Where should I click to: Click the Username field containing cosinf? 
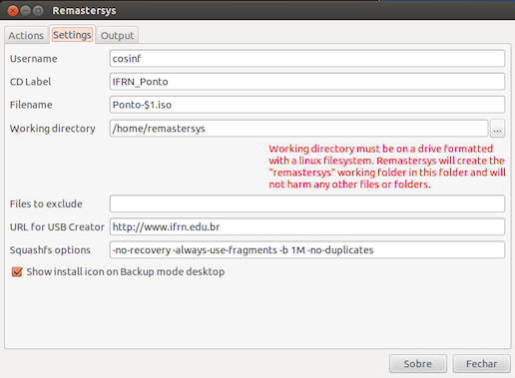coord(307,59)
